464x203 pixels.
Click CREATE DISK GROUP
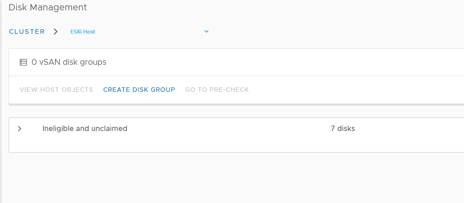coord(139,90)
